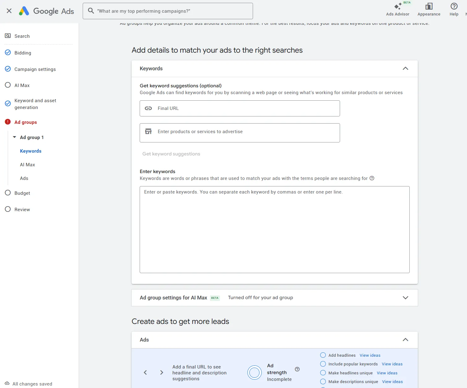Click the Final URL input field

click(240, 108)
